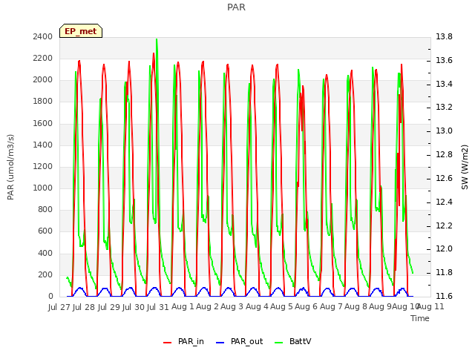Click the tallest green BattV spike on Jul 31
The width and height of the screenshot is (475, 356).
pyautogui.click(x=157, y=40)
